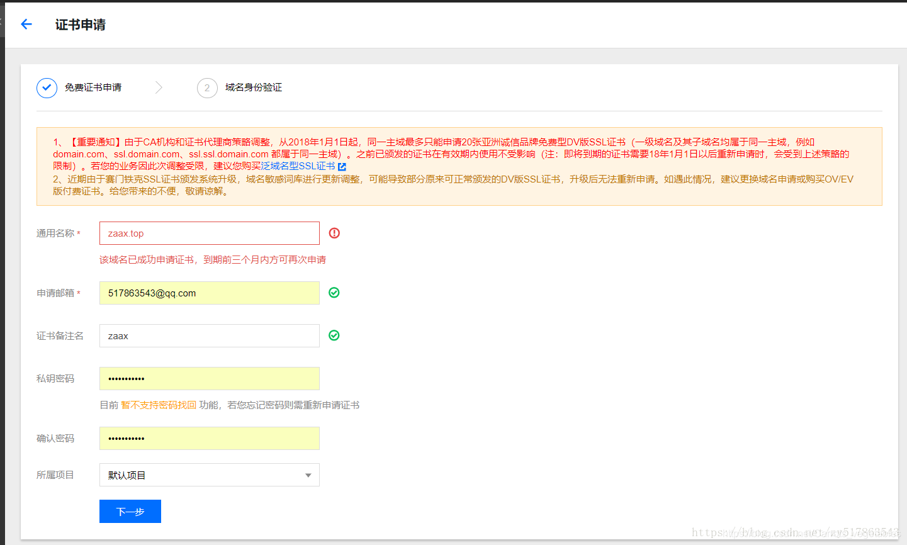Click the 申请邮箱 label

coord(55,293)
